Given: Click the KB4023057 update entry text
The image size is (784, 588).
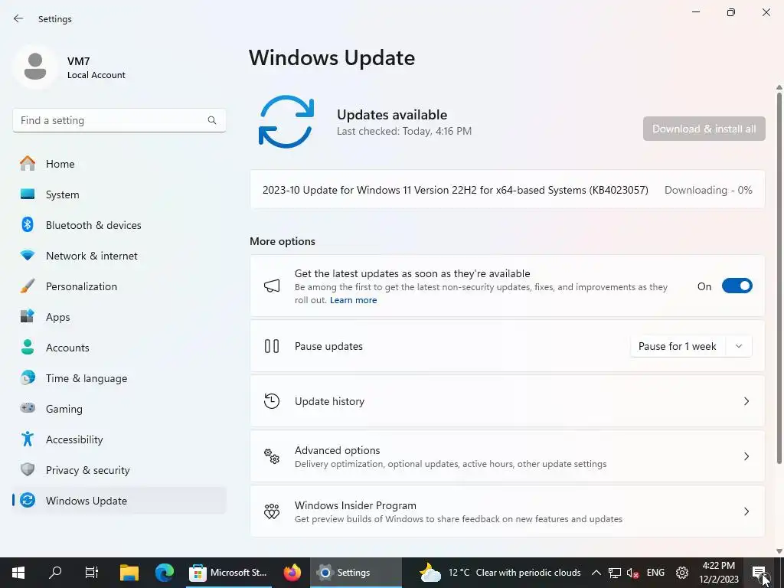Looking at the screenshot, I should pyautogui.click(x=455, y=190).
